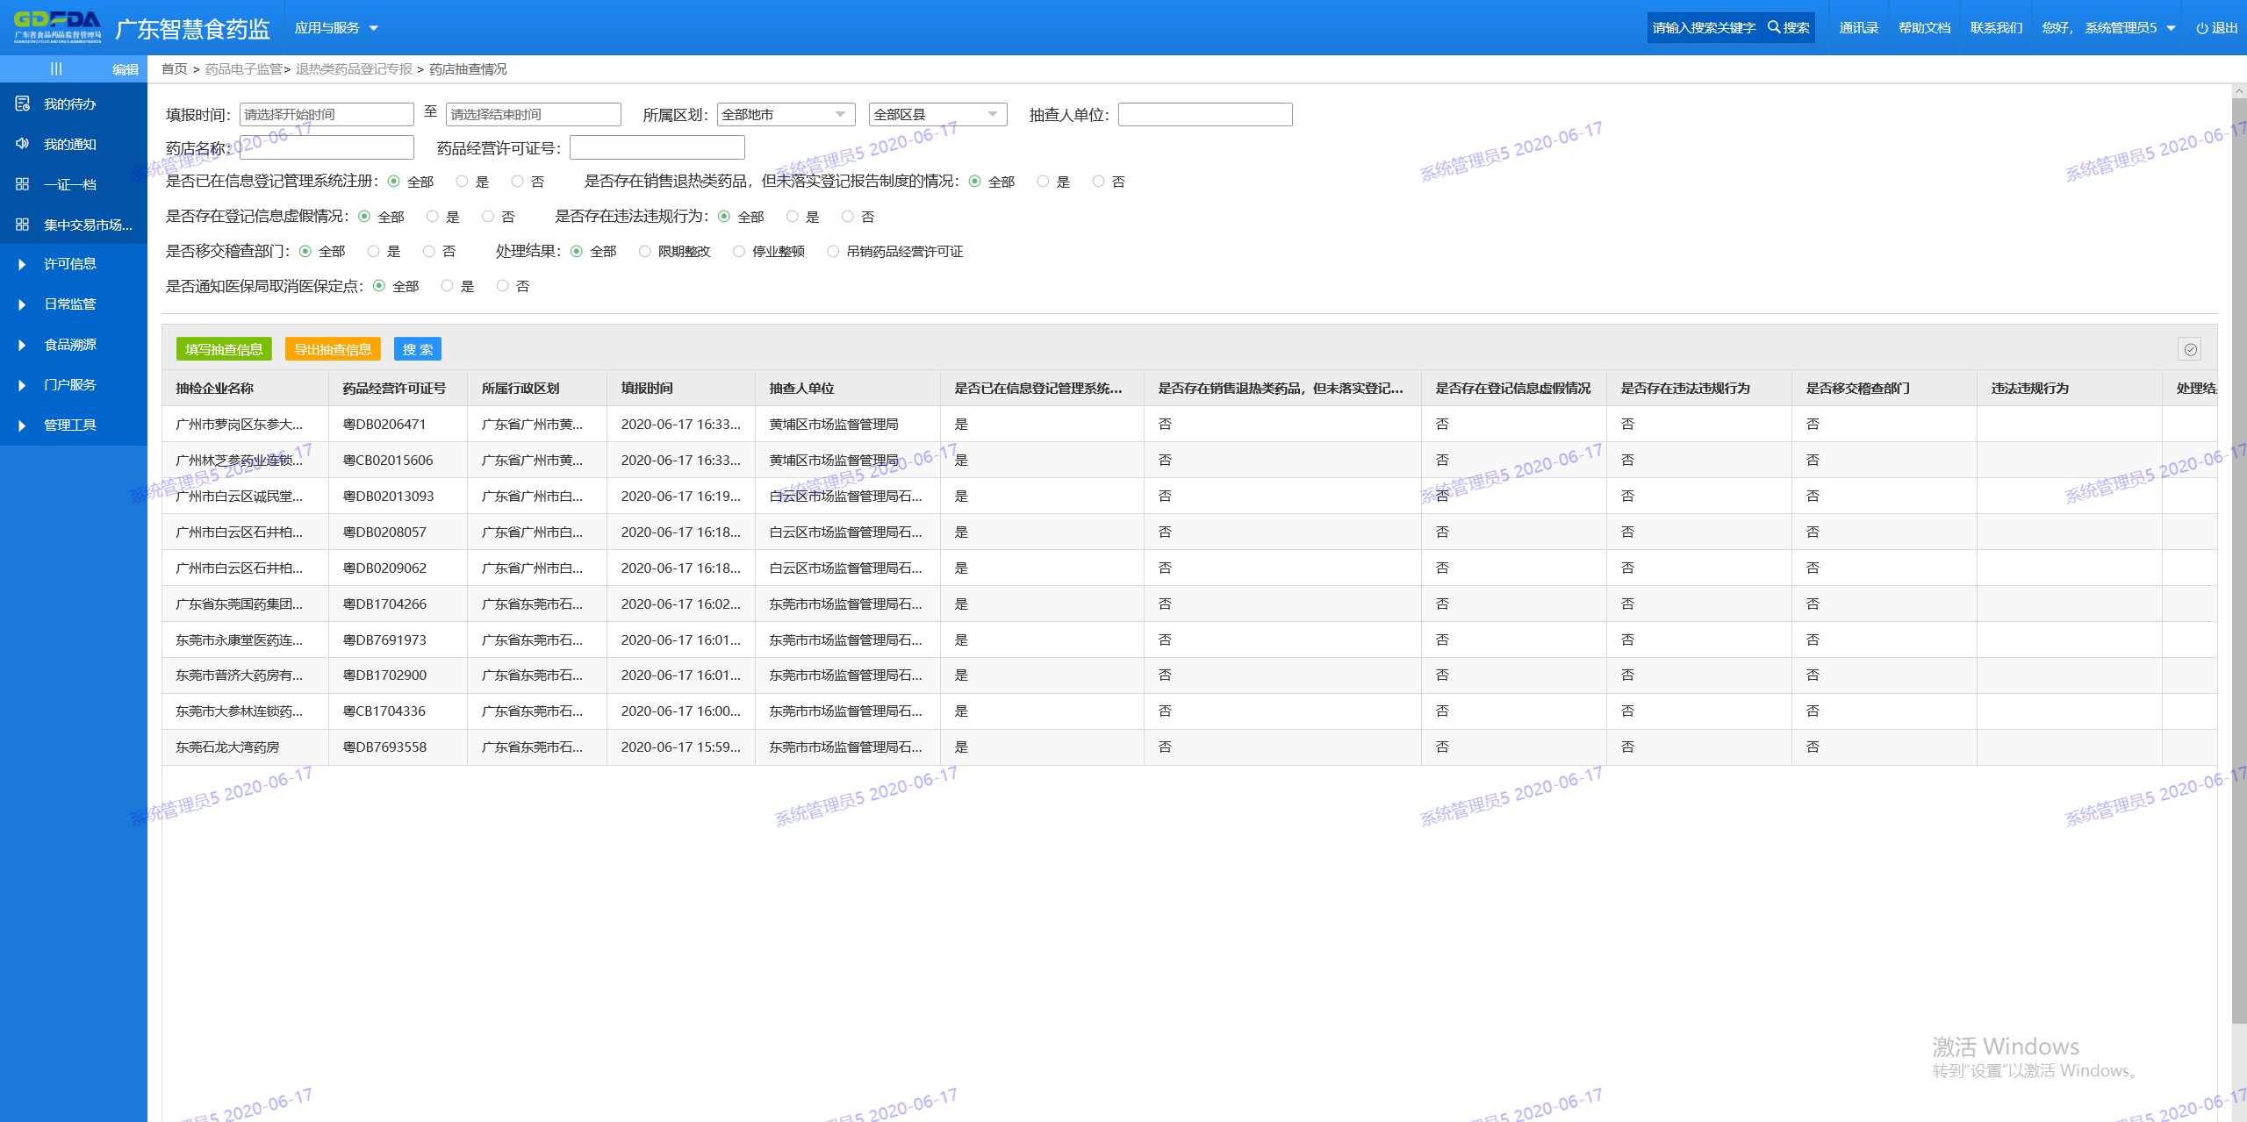Click the vertical page scrollbar

pos(2239,561)
